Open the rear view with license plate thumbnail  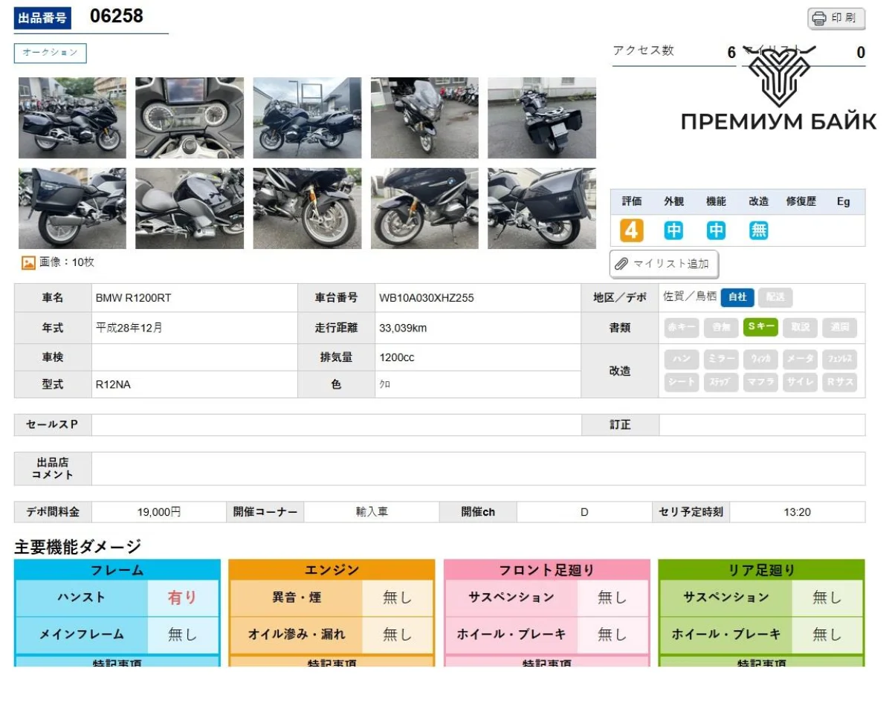click(x=541, y=117)
